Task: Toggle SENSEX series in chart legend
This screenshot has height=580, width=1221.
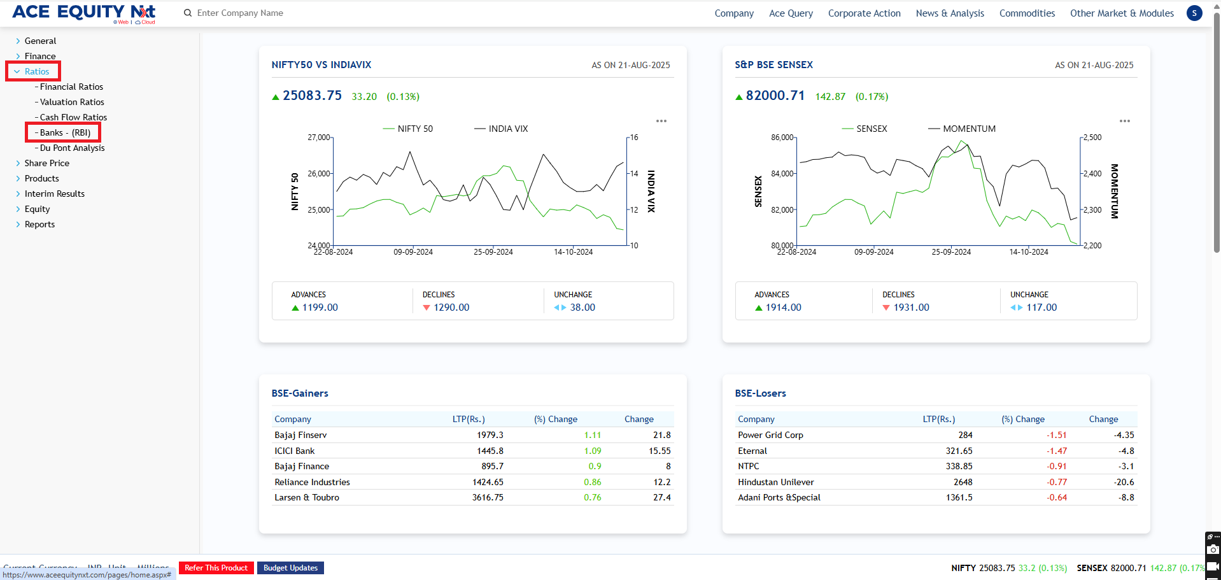Action: click(x=865, y=129)
